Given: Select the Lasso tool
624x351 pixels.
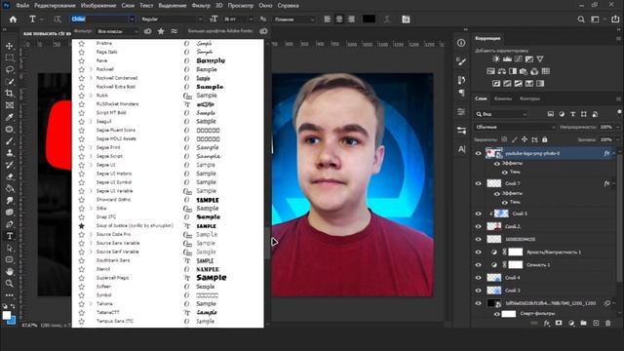Looking at the screenshot, I should pos(9,69).
